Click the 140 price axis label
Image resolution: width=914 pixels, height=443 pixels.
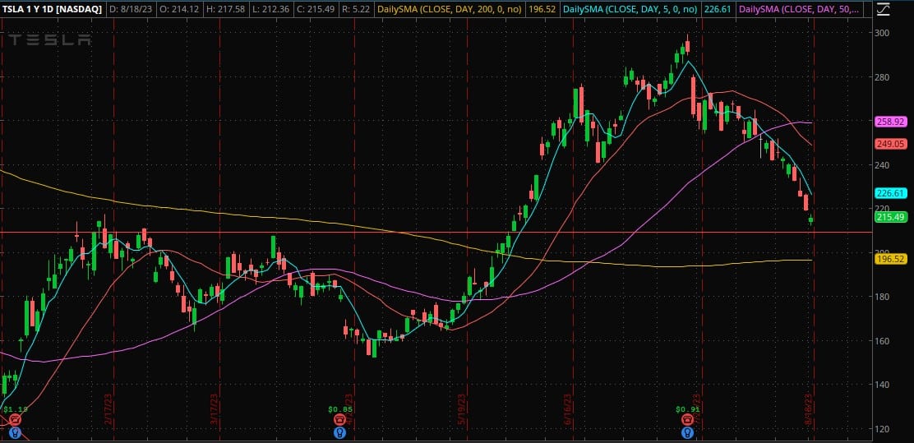(x=881, y=384)
